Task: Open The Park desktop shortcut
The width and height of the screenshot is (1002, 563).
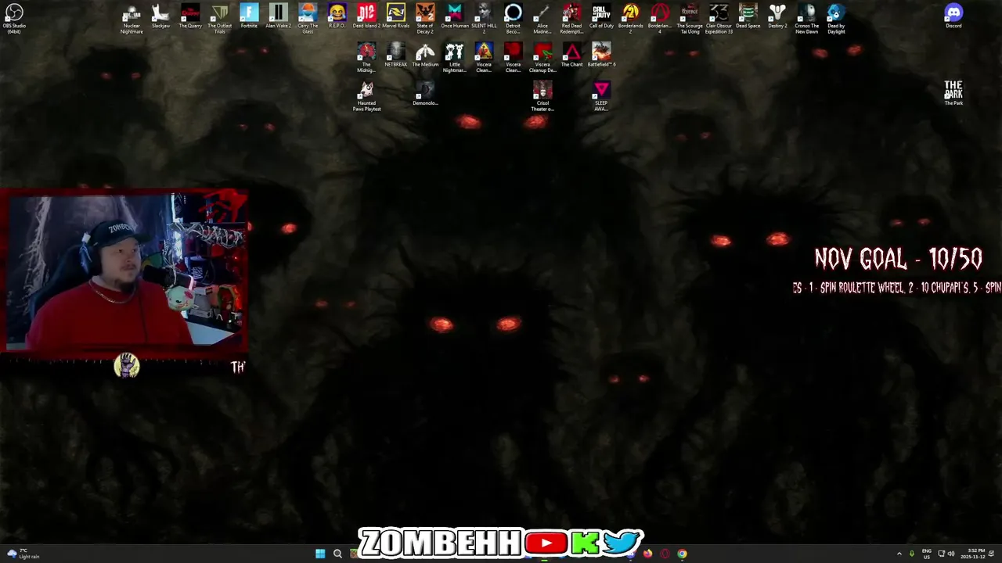Action: click(953, 93)
